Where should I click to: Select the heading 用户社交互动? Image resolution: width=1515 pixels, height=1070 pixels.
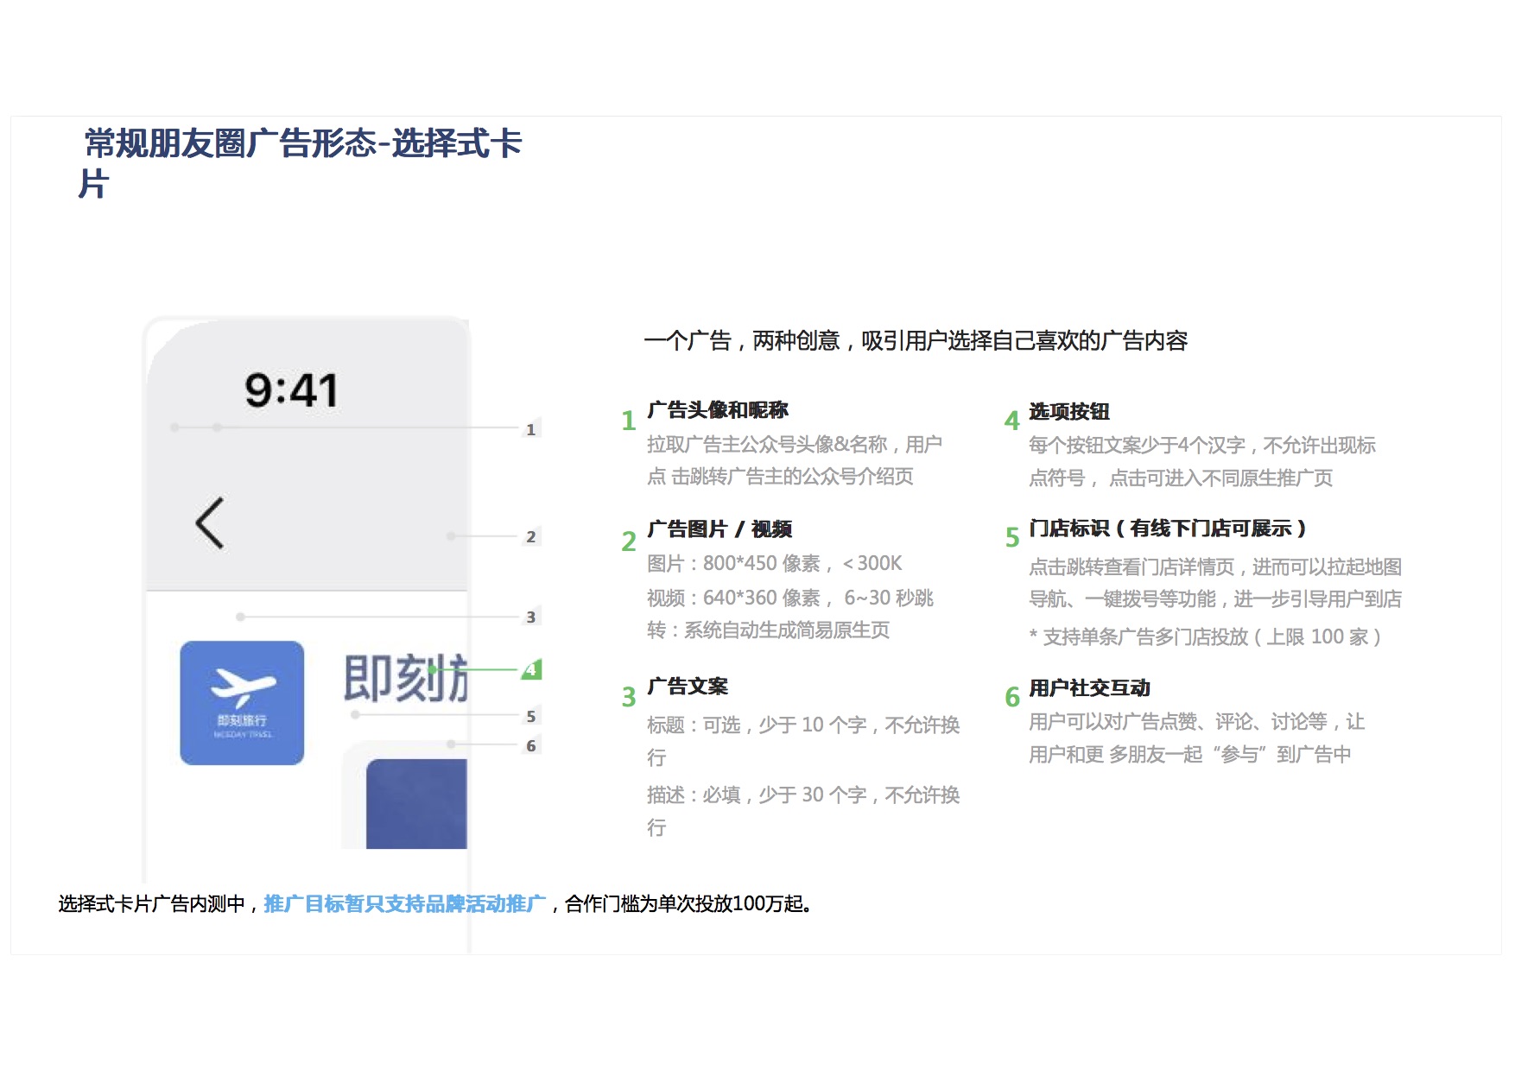click(1088, 688)
